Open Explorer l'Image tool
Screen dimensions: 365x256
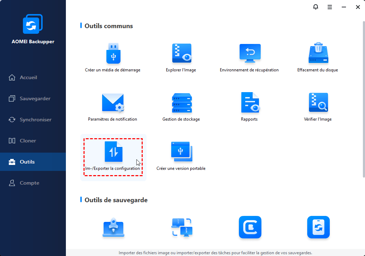click(181, 57)
